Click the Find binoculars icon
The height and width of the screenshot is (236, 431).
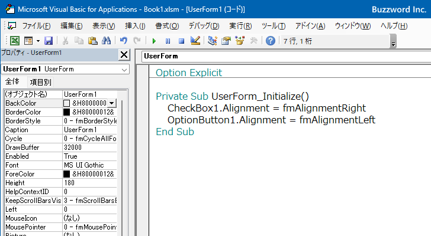106,41
